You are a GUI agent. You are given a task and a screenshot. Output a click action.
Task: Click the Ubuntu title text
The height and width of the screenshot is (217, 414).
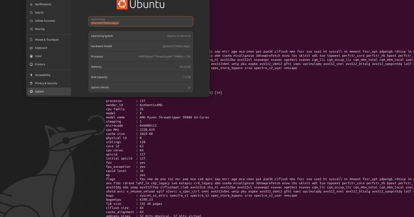[x=147, y=4]
